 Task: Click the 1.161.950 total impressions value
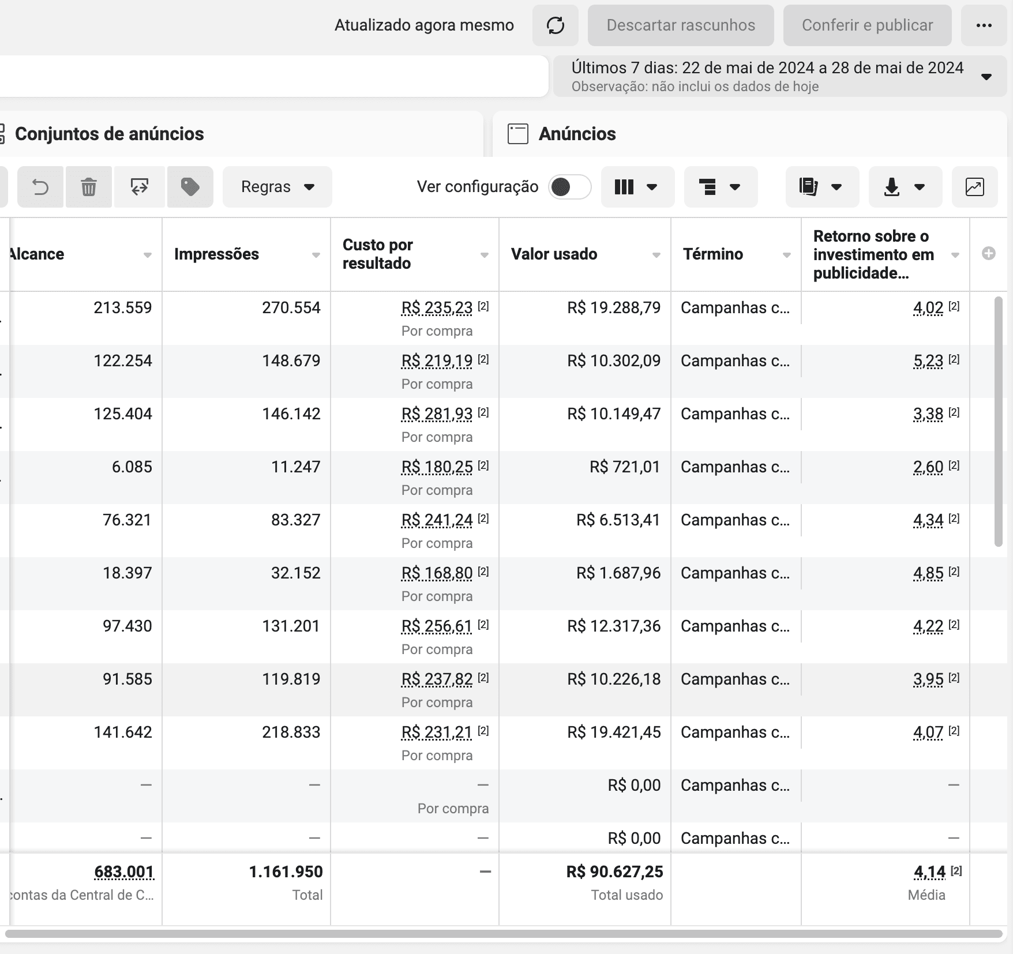pyautogui.click(x=286, y=872)
